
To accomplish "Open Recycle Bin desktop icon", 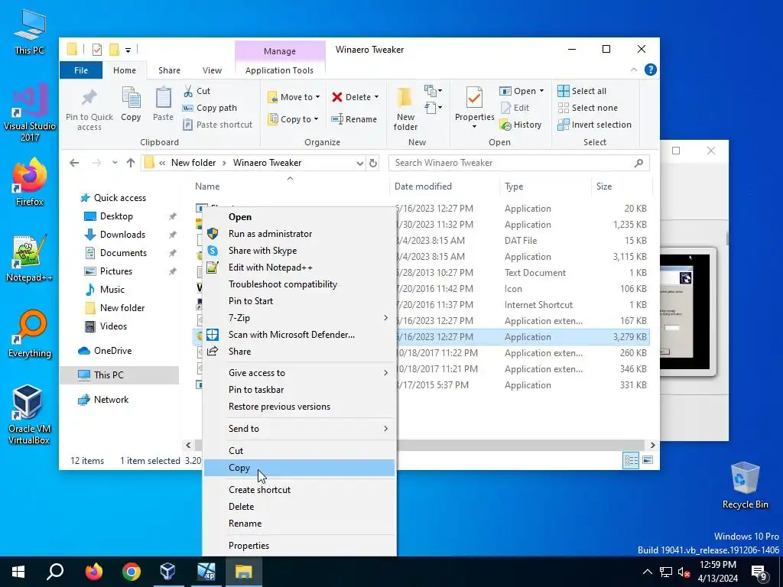I will pyautogui.click(x=745, y=485).
